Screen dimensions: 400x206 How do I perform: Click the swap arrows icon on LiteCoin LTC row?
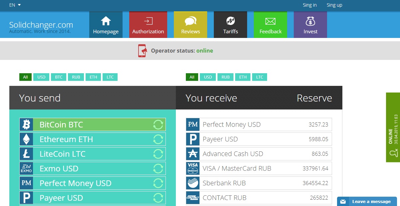point(158,154)
